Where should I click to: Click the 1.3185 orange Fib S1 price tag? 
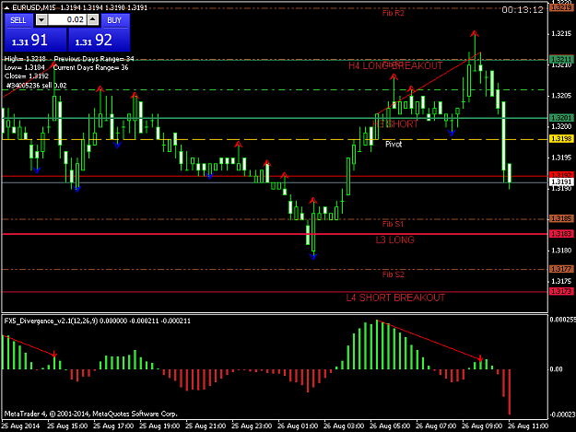(x=561, y=218)
